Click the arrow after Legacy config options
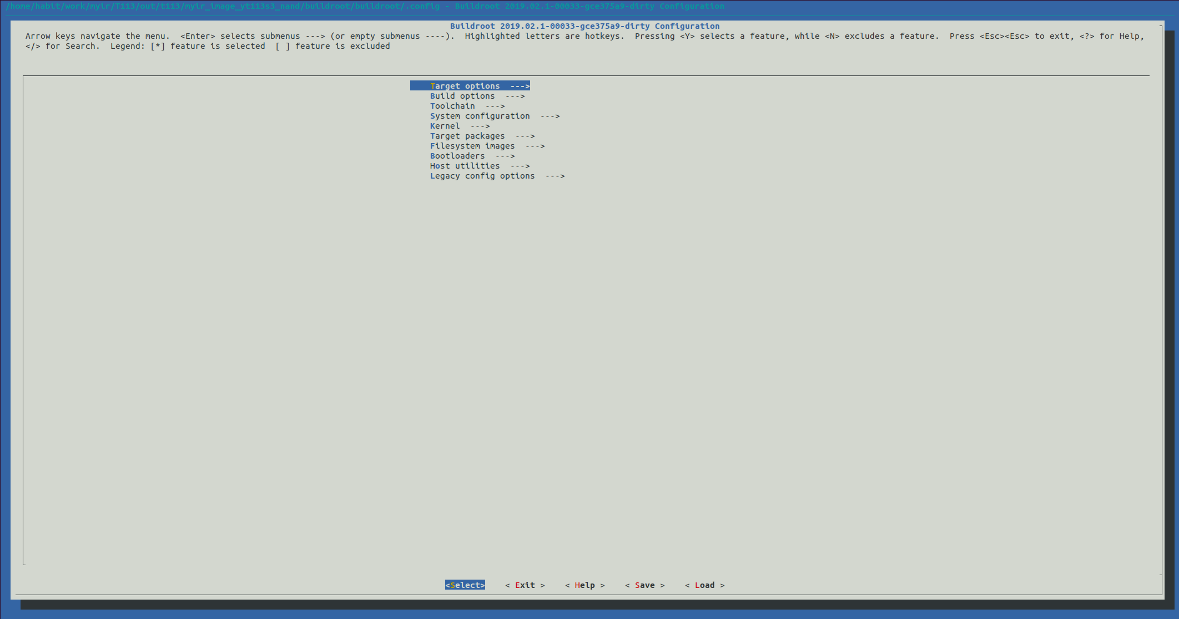Image resolution: width=1179 pixels, height=619 pixels. pyautogui.click(x=555, y=176)
